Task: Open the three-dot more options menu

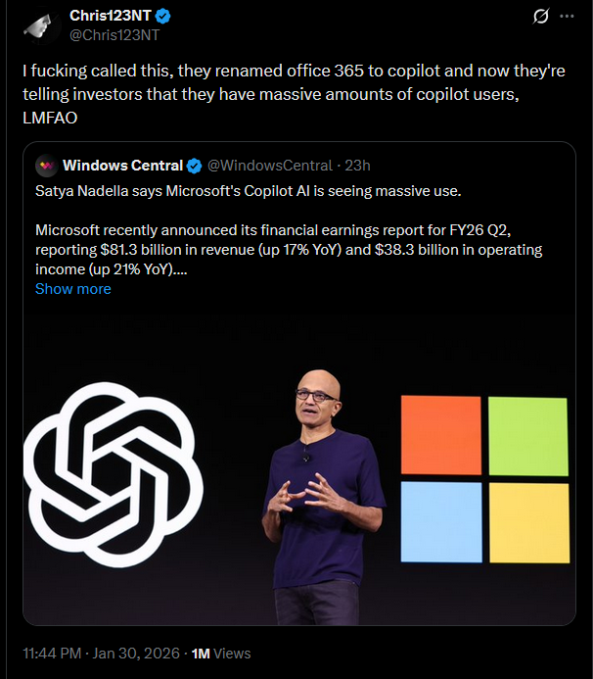Action: click(x=567, y=17)
